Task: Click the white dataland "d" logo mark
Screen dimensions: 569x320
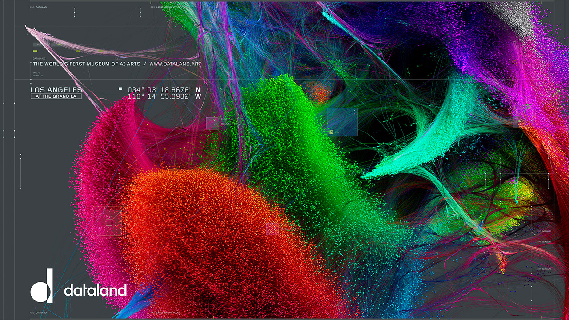Action: coord(42,286)
